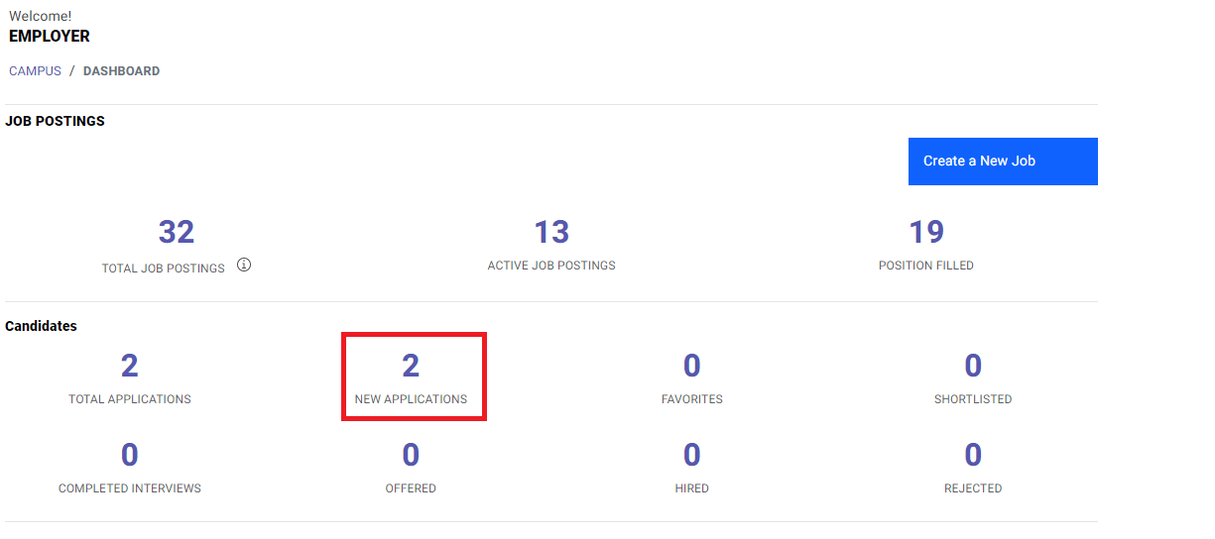Click the HIRED label
Image resolution: width=1215 pixels, height=539 pixels.
point(692,488)
